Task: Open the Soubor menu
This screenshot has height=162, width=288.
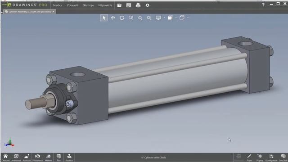Action: pyautogui.click(x=57, y=5)
